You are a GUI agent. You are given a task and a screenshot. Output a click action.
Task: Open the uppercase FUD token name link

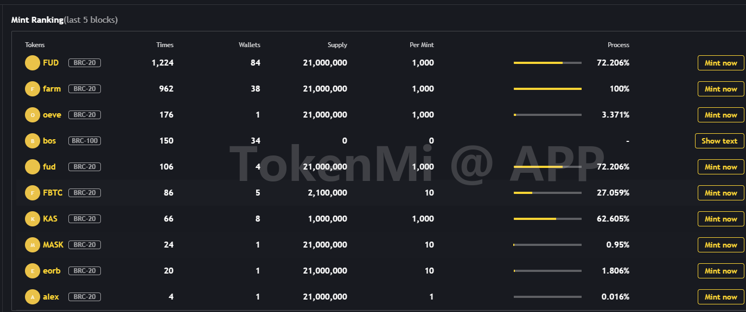point(50,63)
